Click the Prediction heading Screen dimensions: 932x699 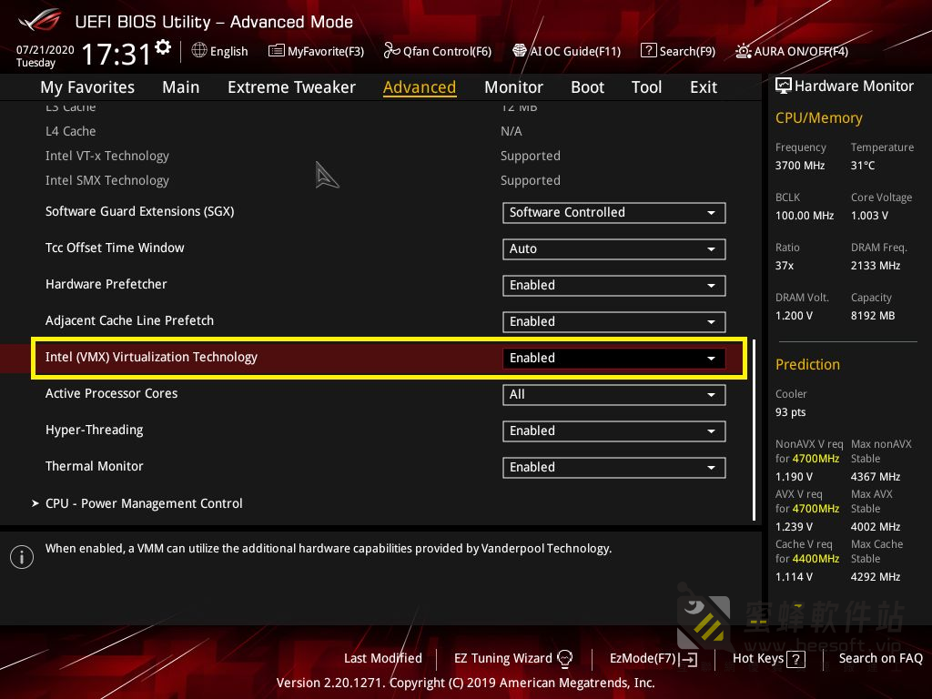tap(807, 364)
